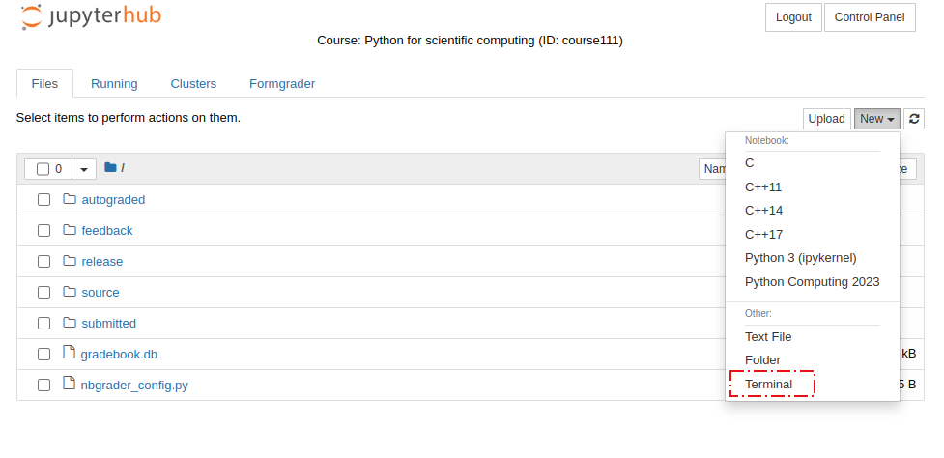Screen dimensions: 944x458
Task: Check the feedback folder checkbox
Action: [x=43, y=231]
